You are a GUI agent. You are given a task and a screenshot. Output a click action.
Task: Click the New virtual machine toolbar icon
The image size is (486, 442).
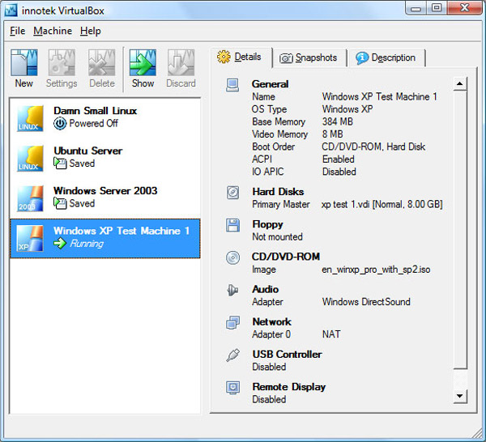click(23, 62)
